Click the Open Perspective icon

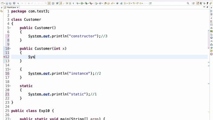(x=193, y=3)
